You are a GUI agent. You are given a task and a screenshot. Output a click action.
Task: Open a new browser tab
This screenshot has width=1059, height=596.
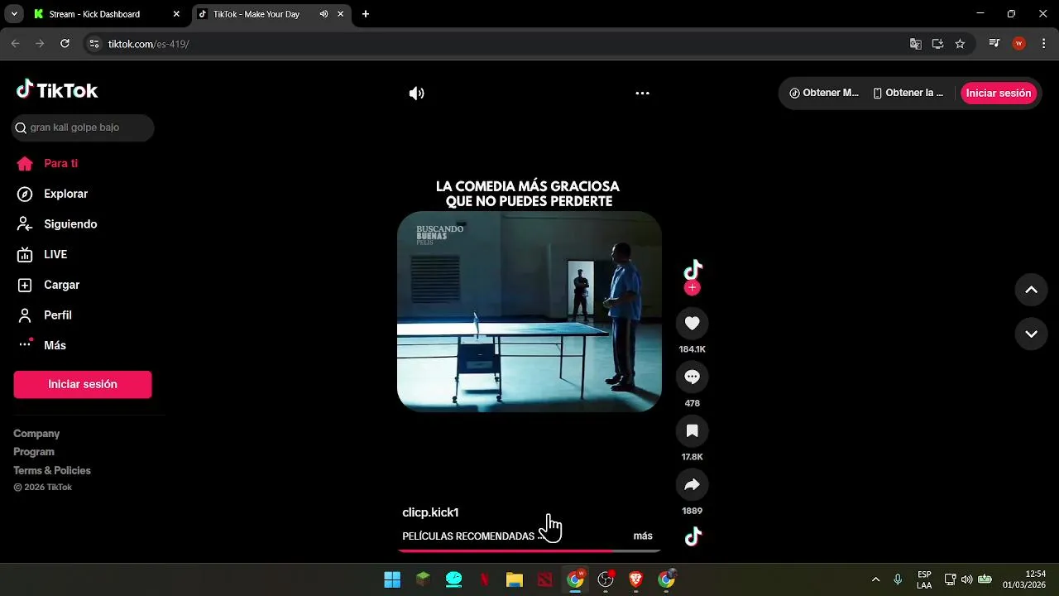tap(366, 14)
